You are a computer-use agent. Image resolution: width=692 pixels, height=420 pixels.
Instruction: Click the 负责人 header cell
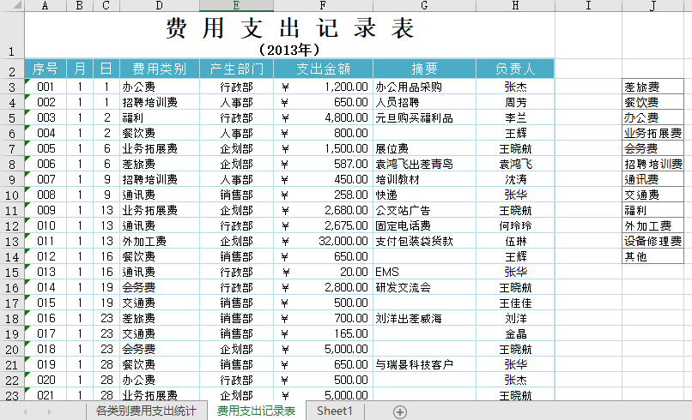515,69
